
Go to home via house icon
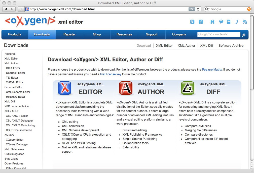[212, 22]
